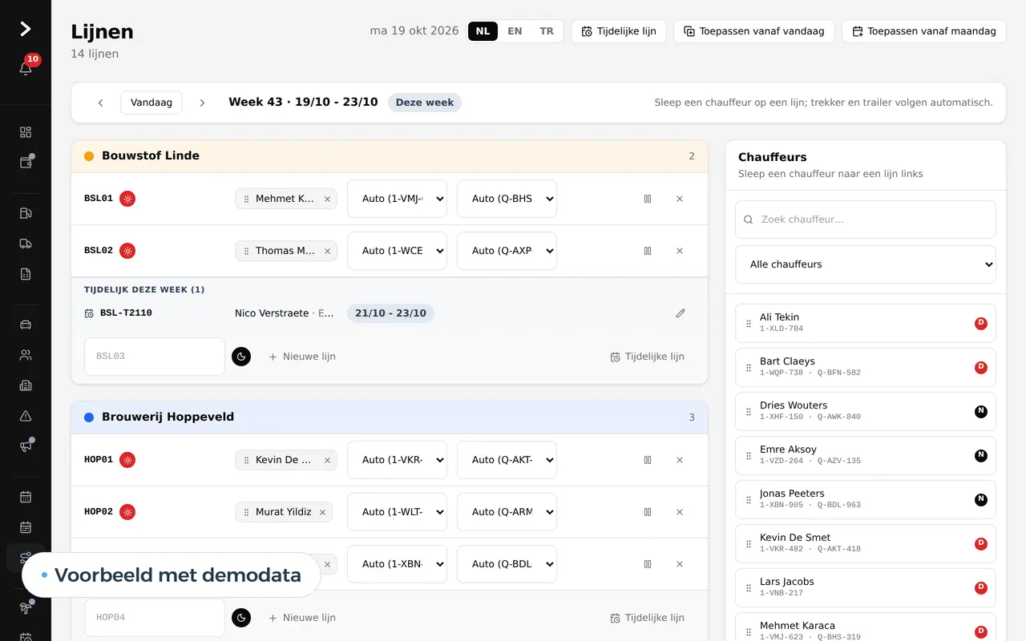The image size is (1026, 641).
Task: Toggle the moon shift button beside HOP04 field
Action: 241,618
